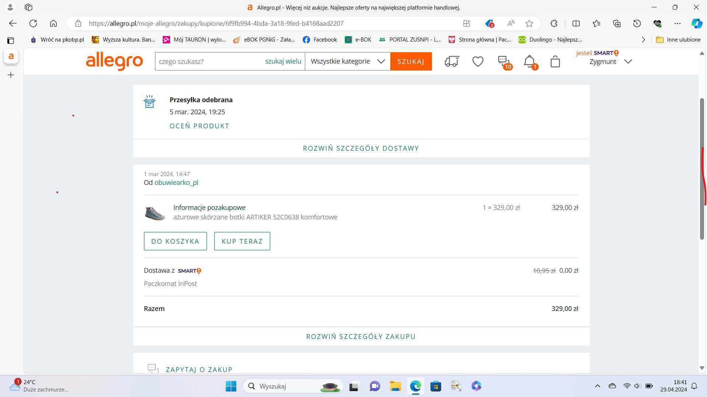
Task: Click the SZUKAJ search button
Action: 411,61
